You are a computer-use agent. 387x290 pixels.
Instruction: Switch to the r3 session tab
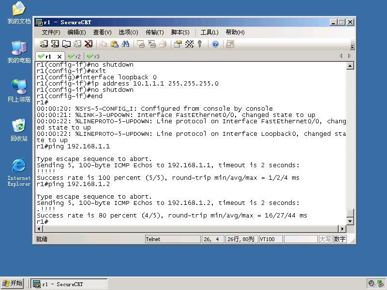[93, 57]
